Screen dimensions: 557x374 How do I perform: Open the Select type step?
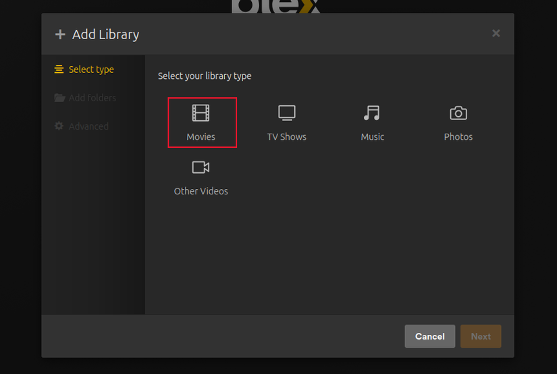tap(84, 70)
